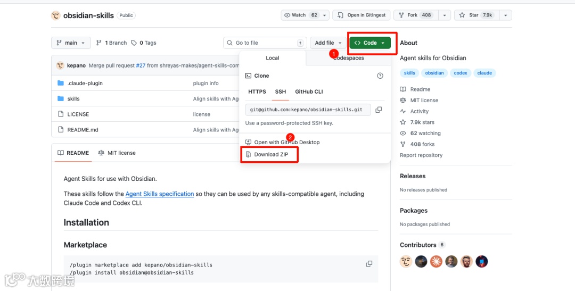The width and height of the screenshot is (575, 291).
Task: Open Readme link in About sidebar
Action: pyautogui.click(x=415, y=89)
